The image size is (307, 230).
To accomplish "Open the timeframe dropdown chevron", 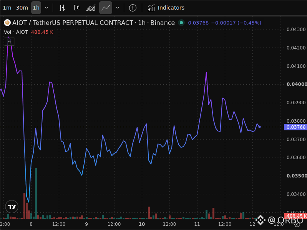I will click(46, 8).
